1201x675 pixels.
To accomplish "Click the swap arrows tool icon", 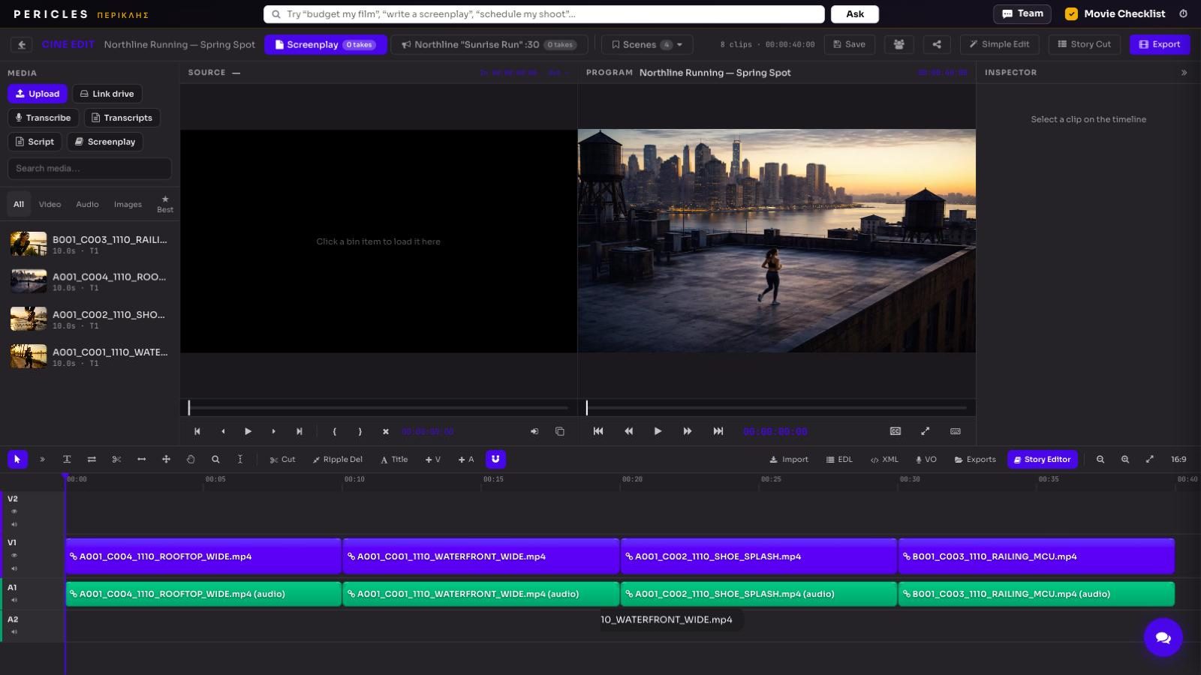I will click(92, 459).
